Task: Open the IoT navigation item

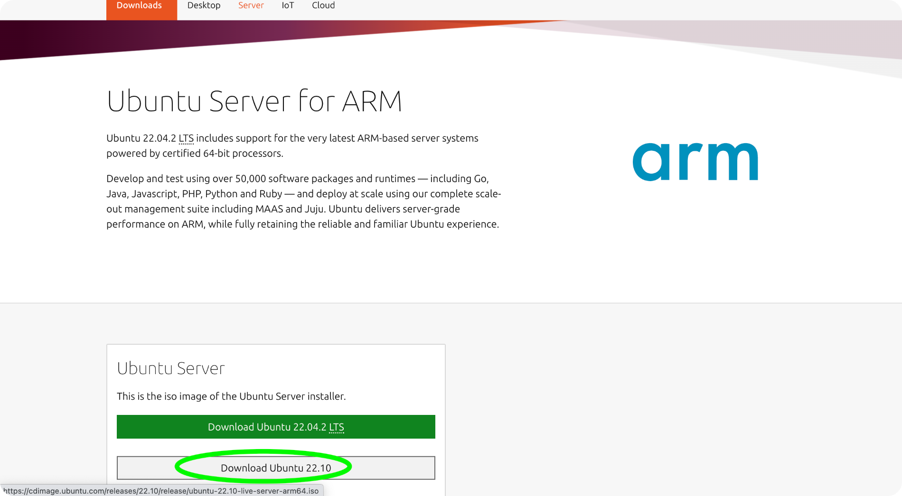Action: [288, 6]
